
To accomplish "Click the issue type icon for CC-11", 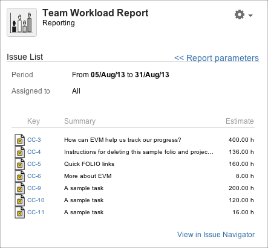I will pos(20,212).
